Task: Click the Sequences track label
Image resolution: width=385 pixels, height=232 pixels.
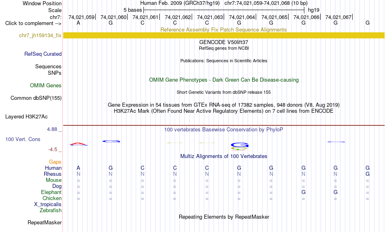Action: click(48, 66)
